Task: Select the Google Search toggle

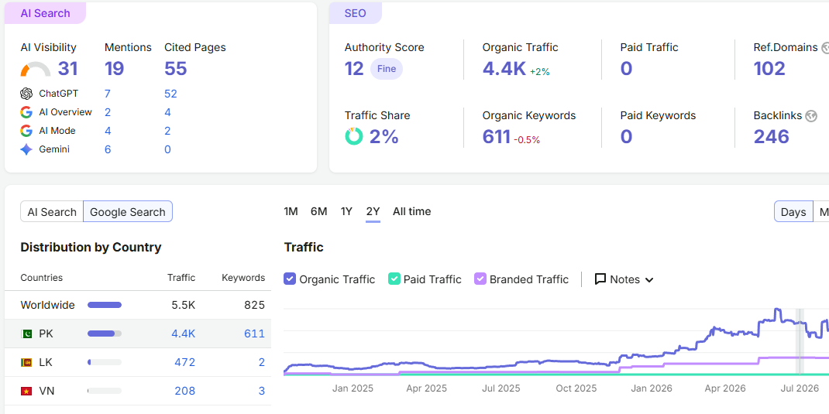Action: tap(127, 212)
